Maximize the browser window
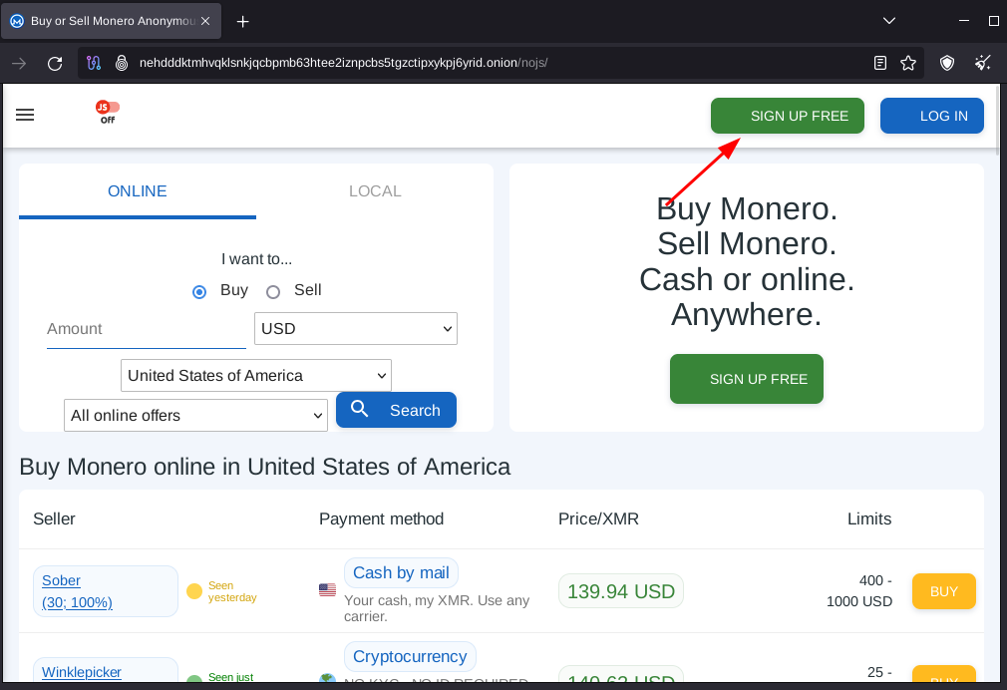The image size is (1007, 690). (x=993, y=21)
